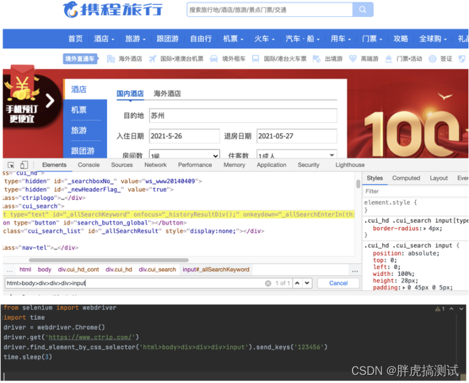Click 攻略 in the navigation bar

(400, 39)
